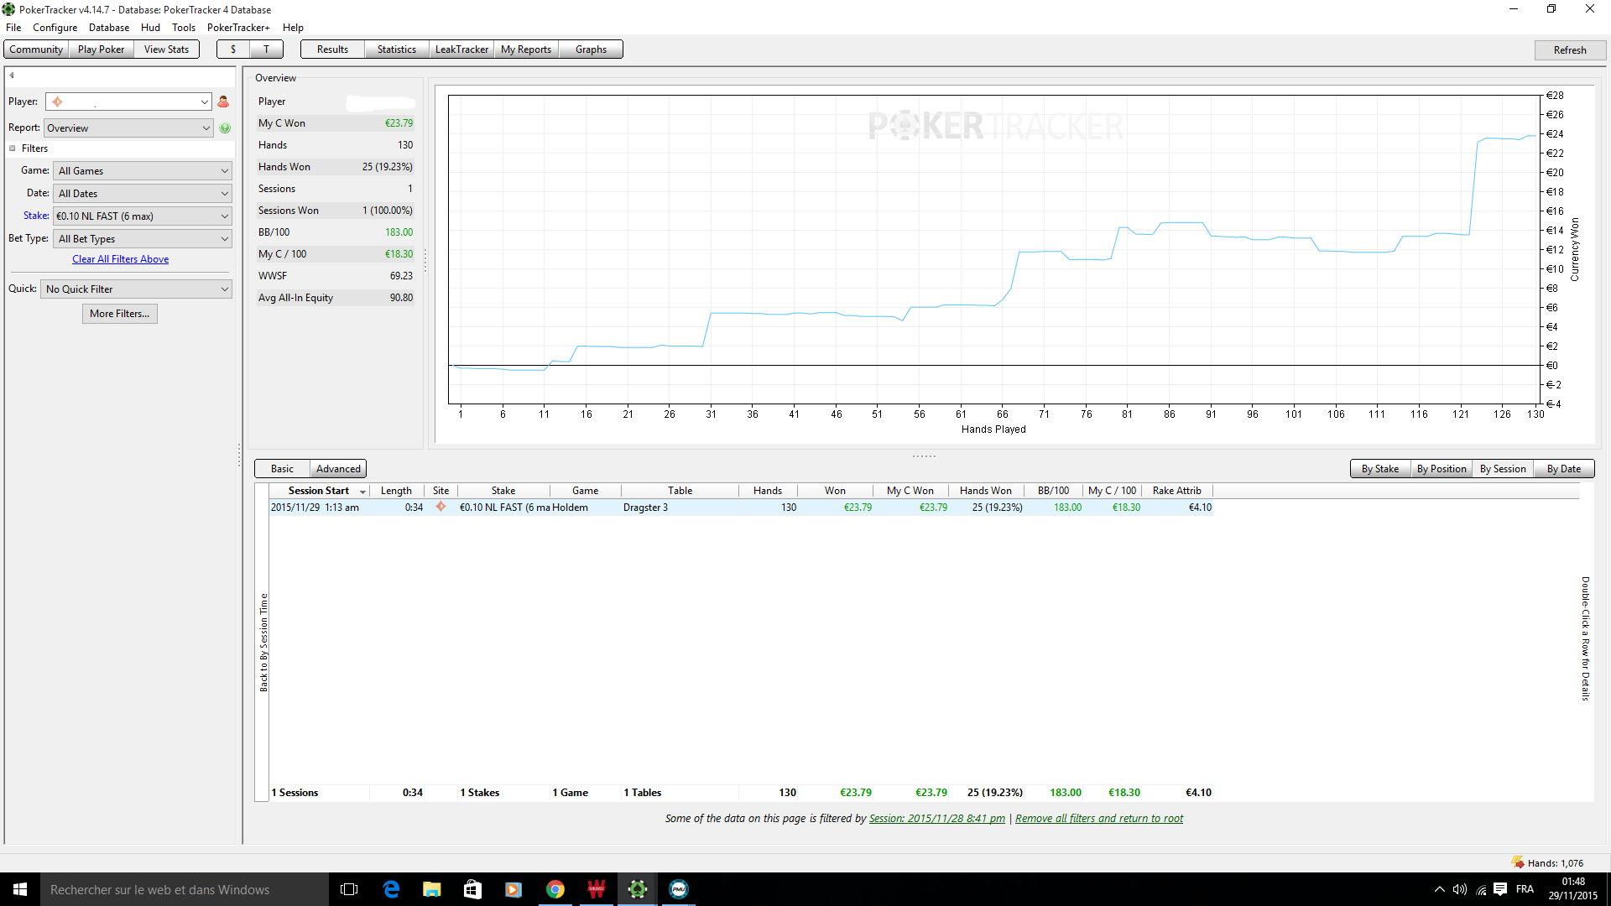Viewport: 1611px width, 906px height.
Task: Switch to the Statistics tab
Action: (397, 49)
